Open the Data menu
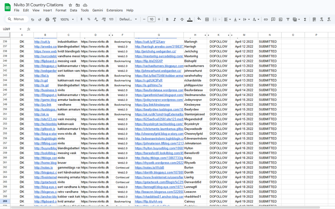 click(74, 10)
